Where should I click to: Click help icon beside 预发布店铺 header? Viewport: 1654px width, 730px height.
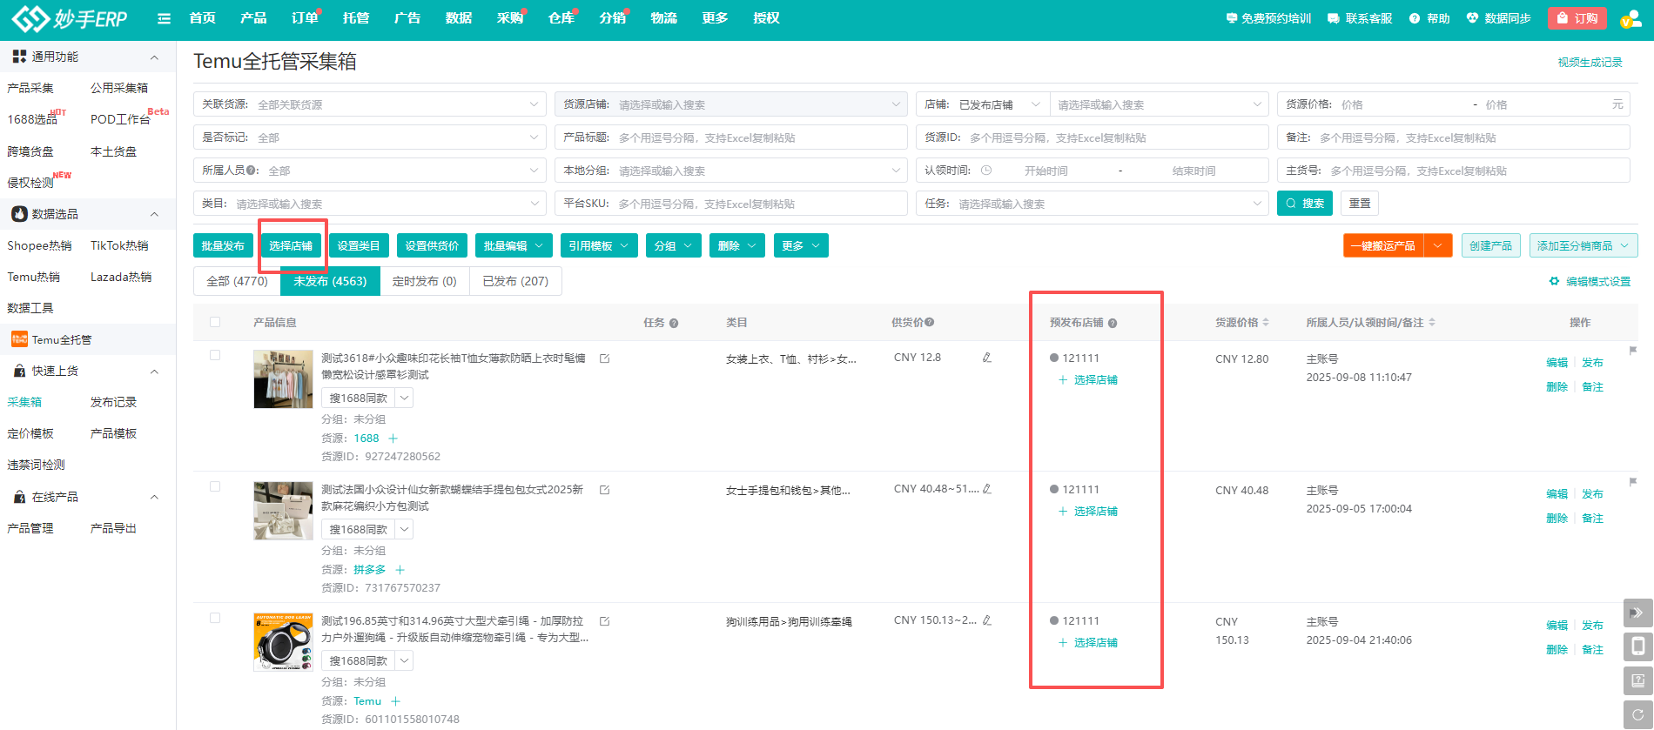pos(1113,323)
